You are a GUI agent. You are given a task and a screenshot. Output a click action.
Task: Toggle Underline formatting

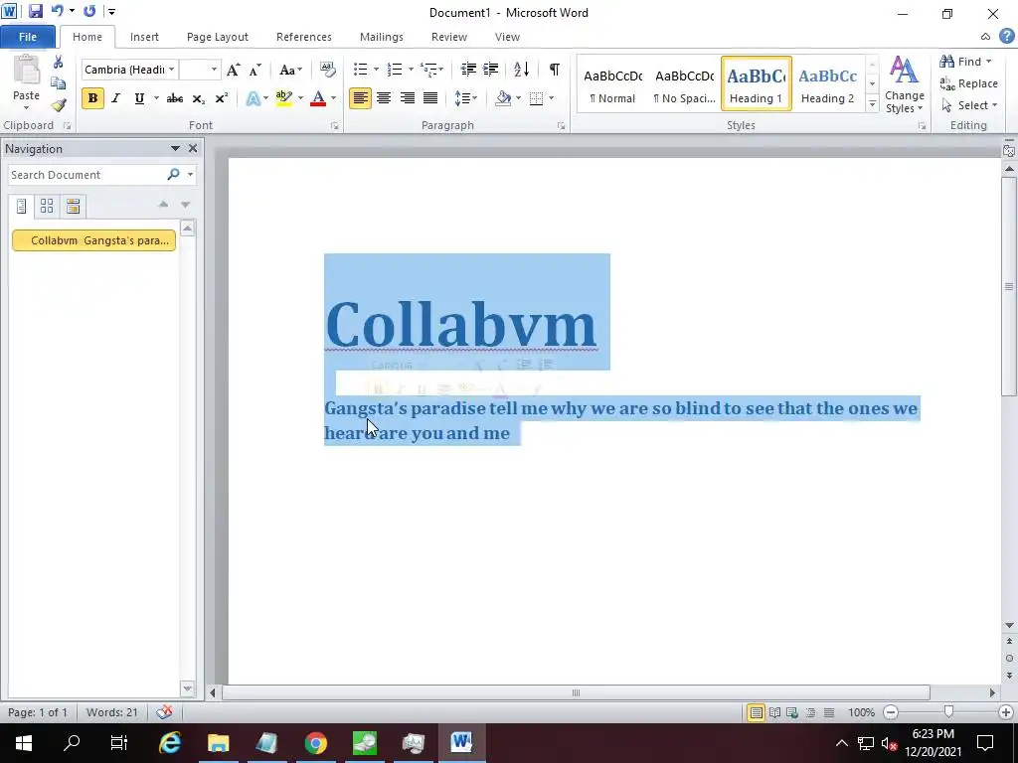tap(139, 98)
